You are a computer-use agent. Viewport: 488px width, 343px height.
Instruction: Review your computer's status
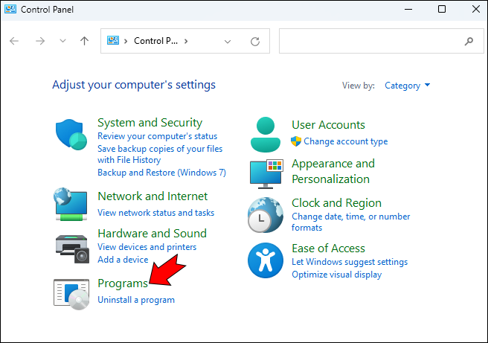click(158, 136)
